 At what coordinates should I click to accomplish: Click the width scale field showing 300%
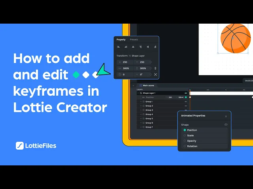click(125, 68)
